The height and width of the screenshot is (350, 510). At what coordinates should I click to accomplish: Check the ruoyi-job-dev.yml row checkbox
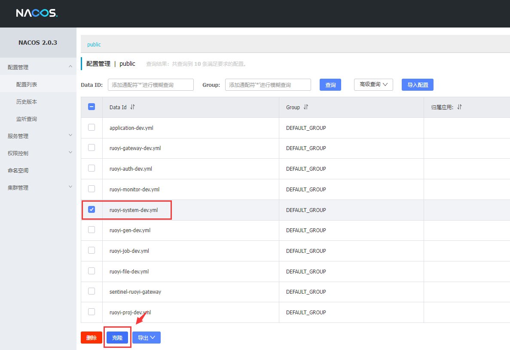(x=92, y=250)
